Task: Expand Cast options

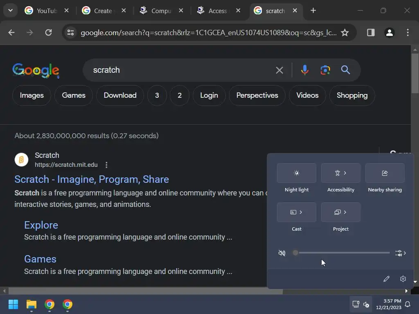Action: tap(297, 212)
